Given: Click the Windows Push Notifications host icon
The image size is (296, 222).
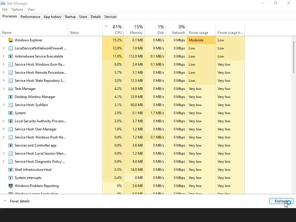Looking at the screenshot, I should pyautogui.click(x=11, y=137).
